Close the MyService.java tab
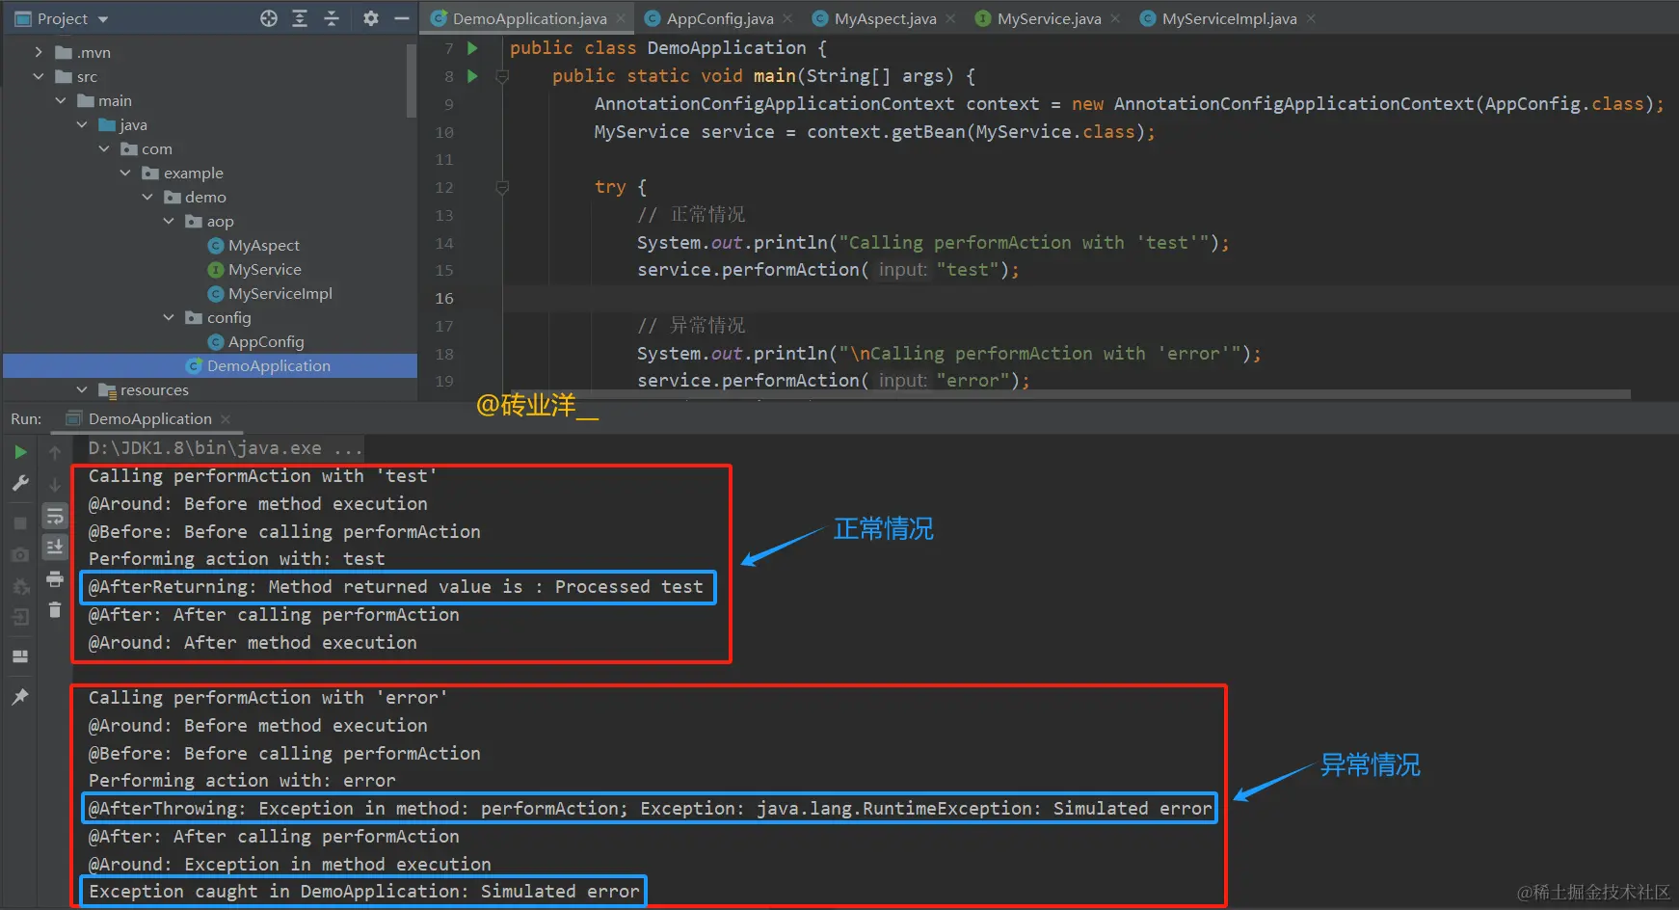Image resolution: width=1679 pixels, height=910 pixels. click(1116, 18)
